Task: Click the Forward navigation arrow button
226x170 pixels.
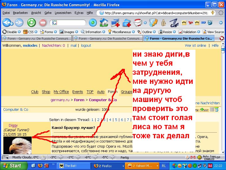Action: click(x=19, y=23)
